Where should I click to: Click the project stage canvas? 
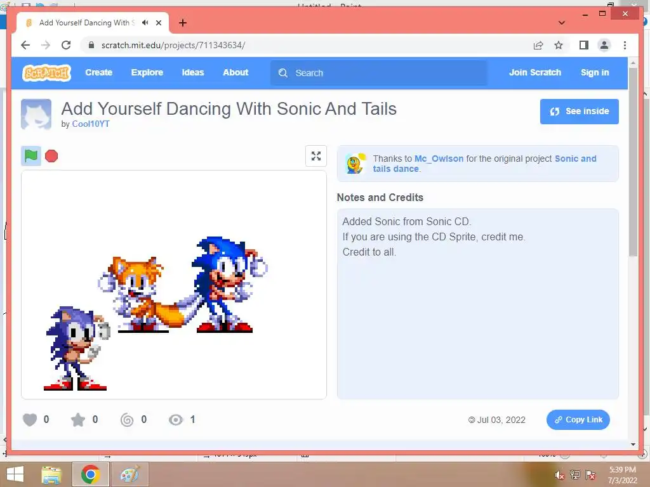pos(174,285)
